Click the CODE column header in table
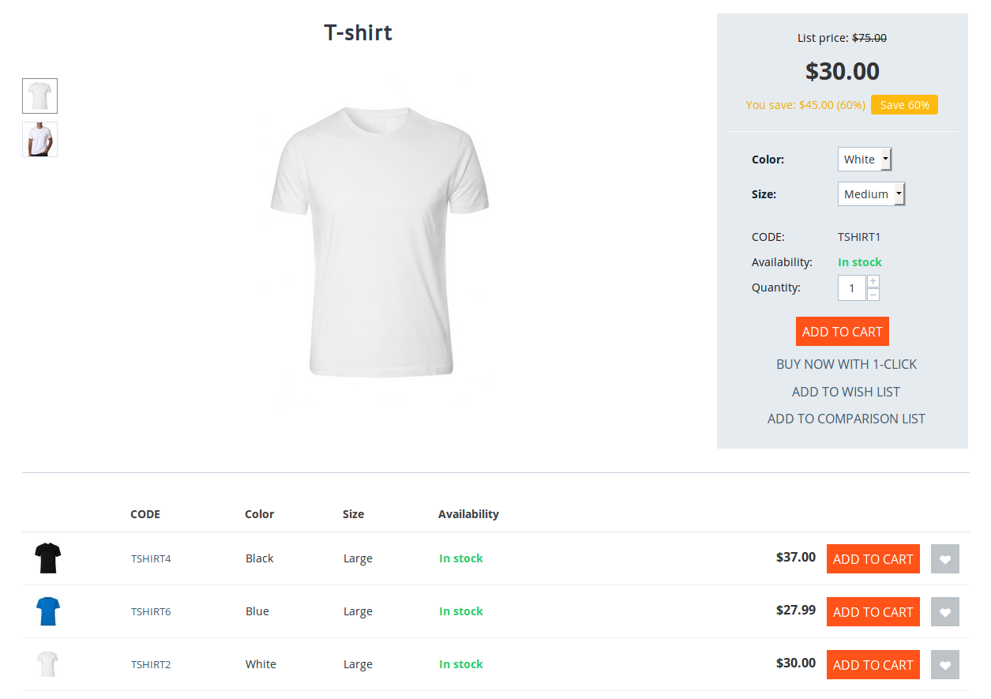The width and height of the screenshot is (991, 699). tap(145, 514)
